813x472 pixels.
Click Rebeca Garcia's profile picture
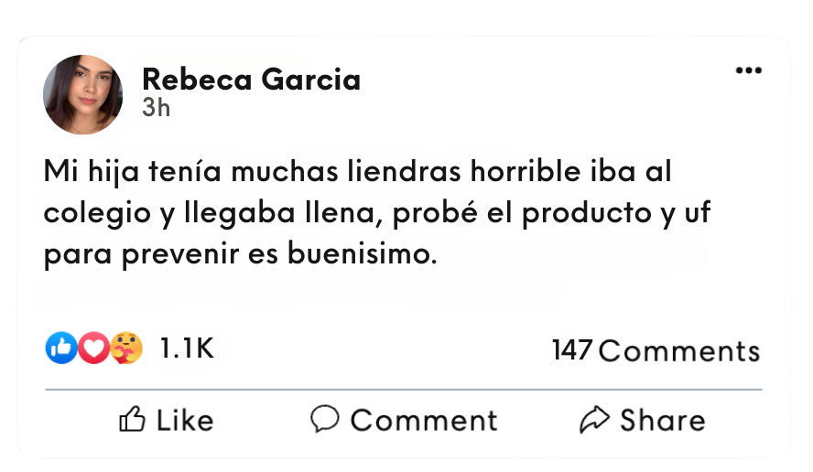[x=83, y=94]
